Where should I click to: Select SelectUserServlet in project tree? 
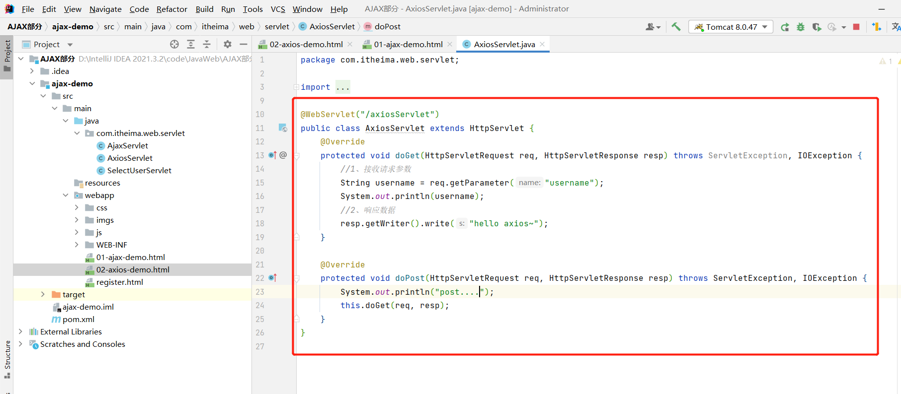pos(139,170)
